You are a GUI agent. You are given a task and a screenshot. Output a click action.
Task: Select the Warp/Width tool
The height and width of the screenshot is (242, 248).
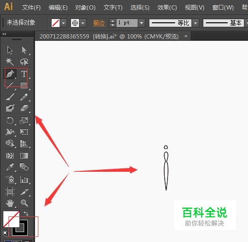(x=10, y=132)
